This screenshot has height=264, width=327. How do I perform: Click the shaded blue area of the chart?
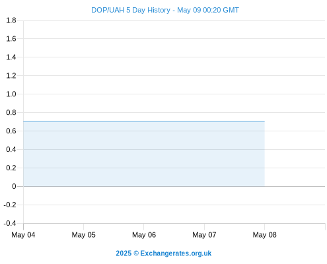tap(144, 154)
